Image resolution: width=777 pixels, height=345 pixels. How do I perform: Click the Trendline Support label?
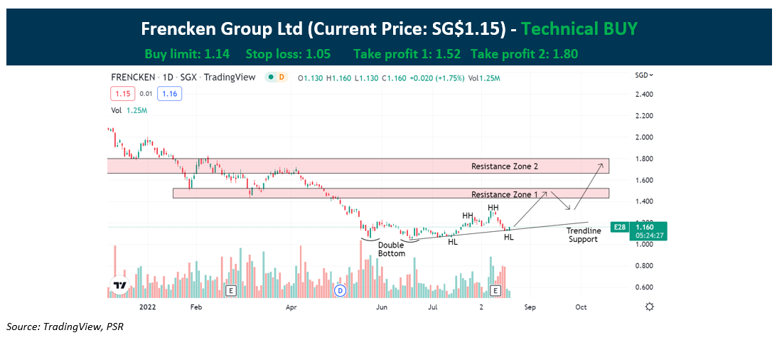tap(583, 235)
